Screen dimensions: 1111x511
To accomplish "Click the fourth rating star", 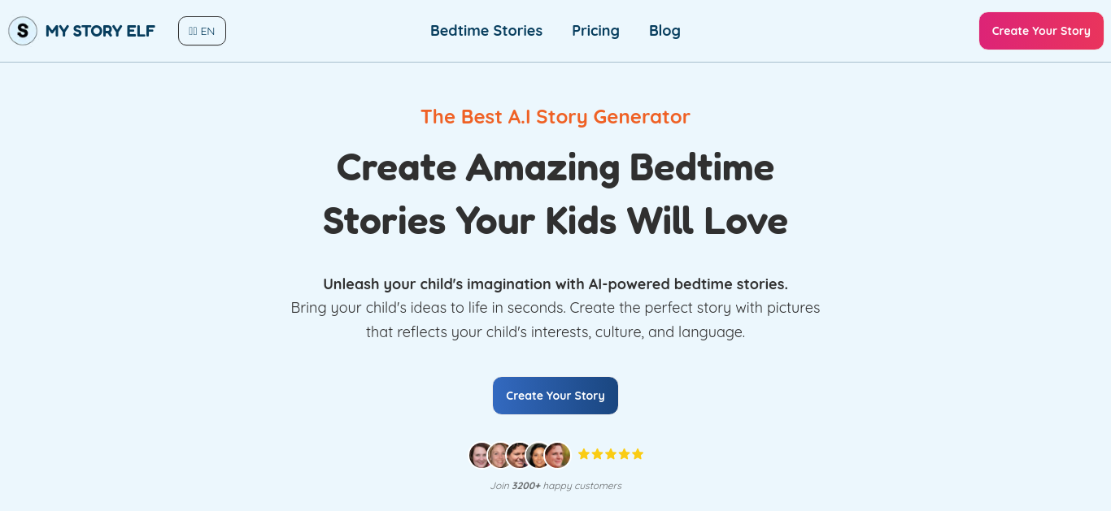I will 624,454.
